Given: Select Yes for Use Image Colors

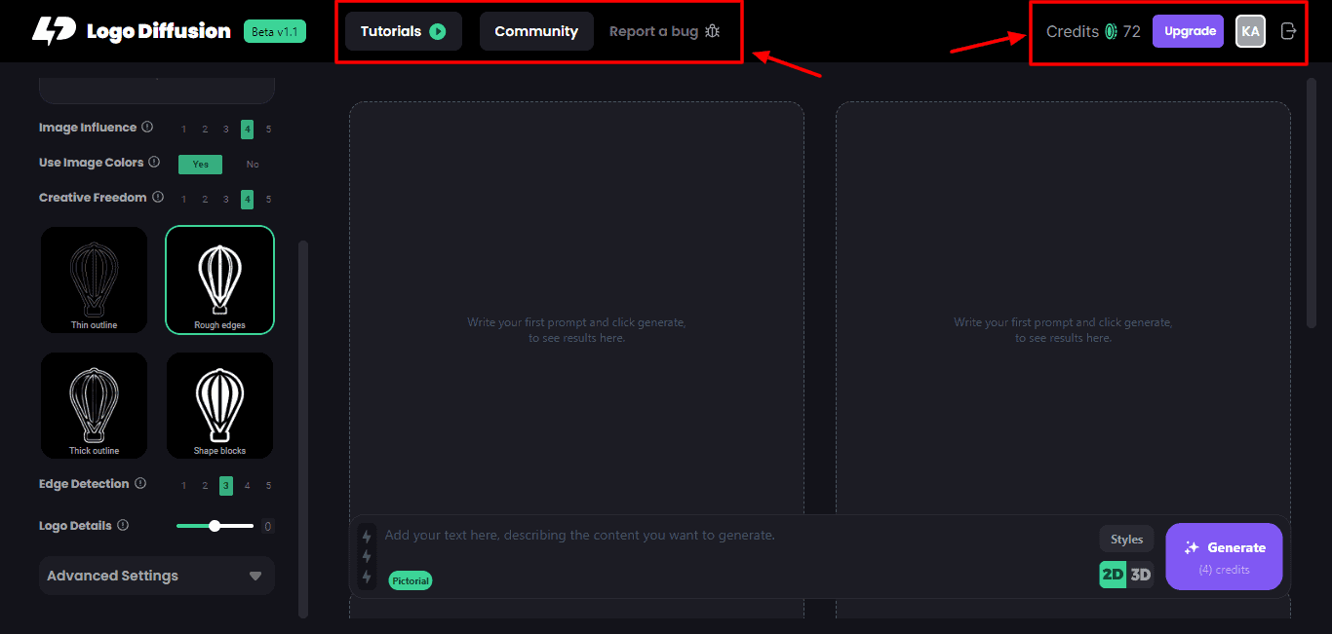Looking at the screenshot, I should 200,165.
